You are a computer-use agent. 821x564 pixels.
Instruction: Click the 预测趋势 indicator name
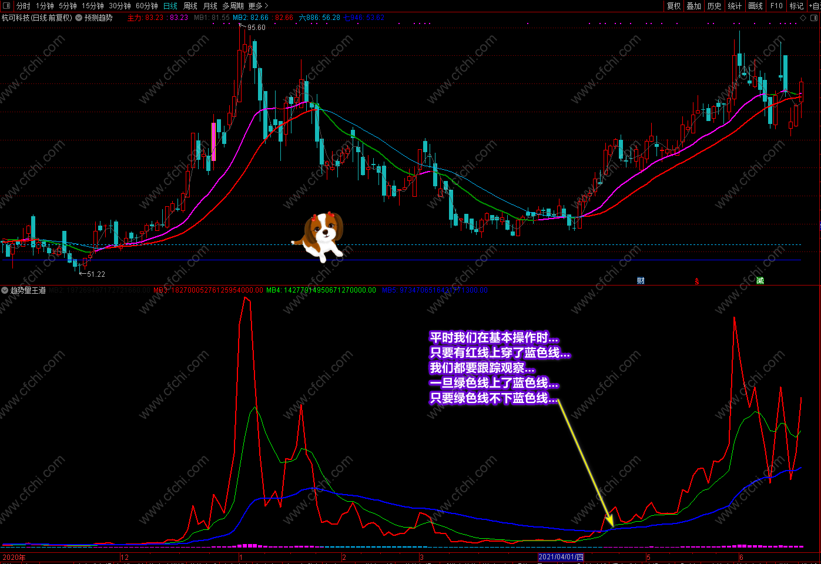pos(98,18)
